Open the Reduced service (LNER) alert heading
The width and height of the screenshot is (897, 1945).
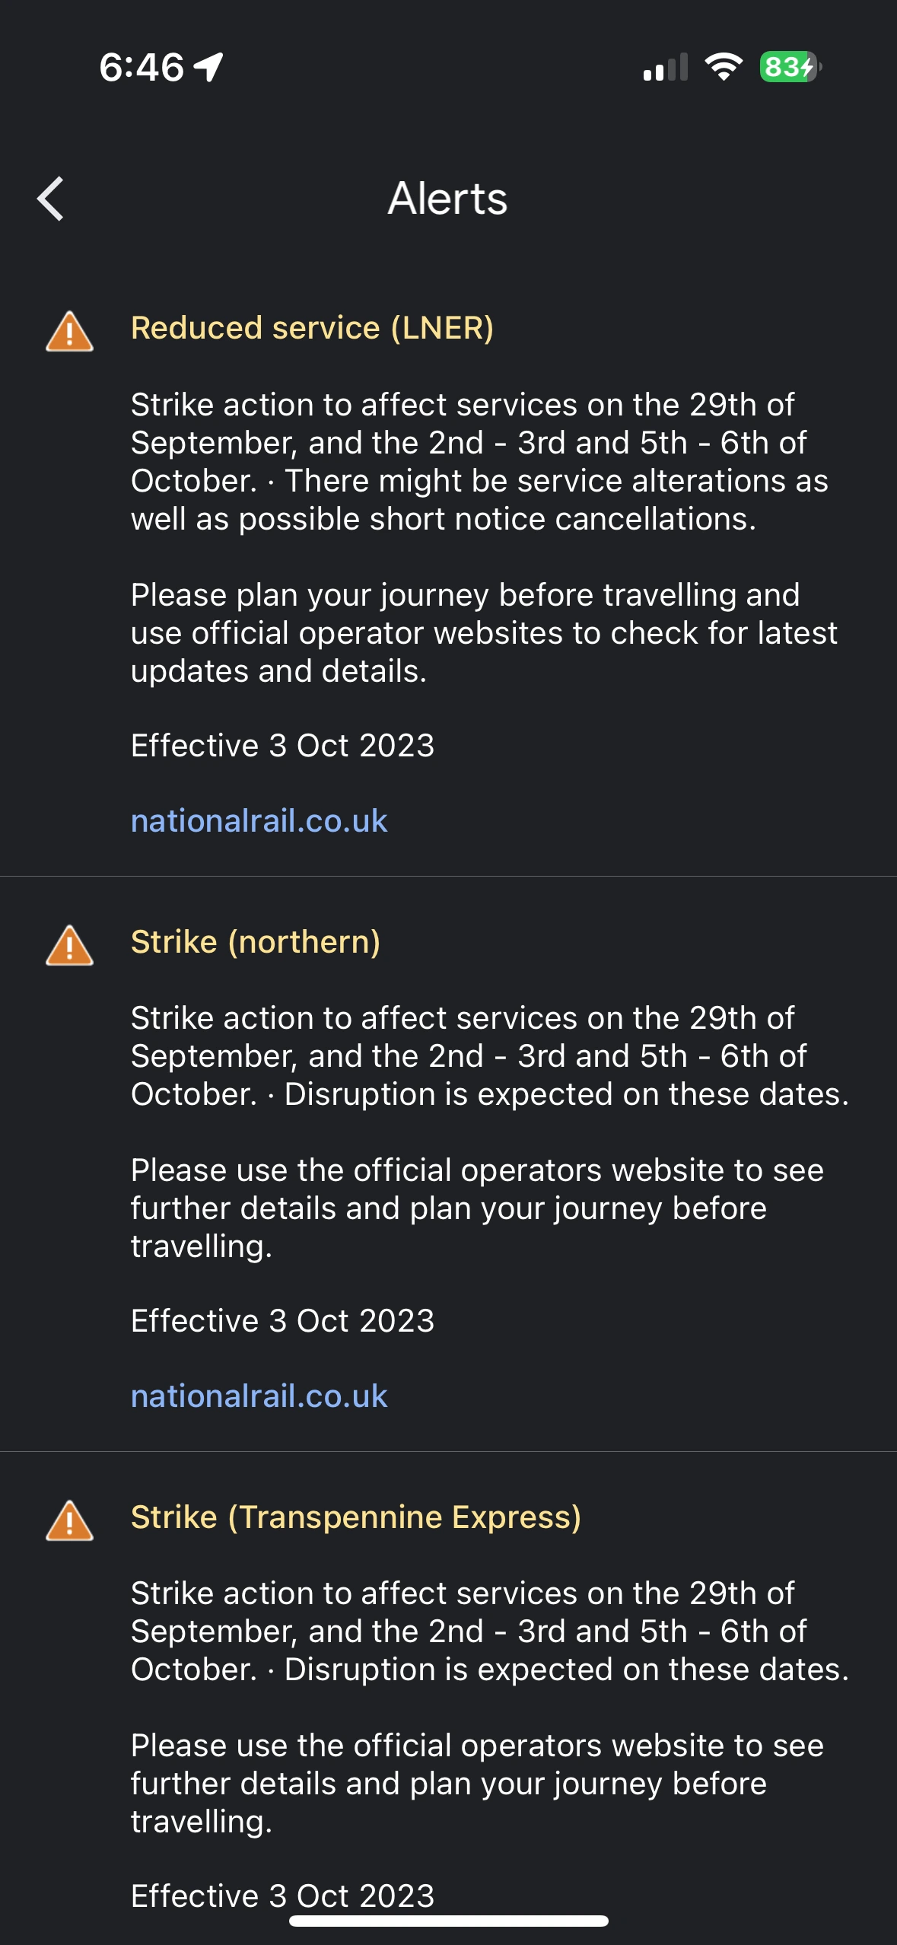[312, 328]
